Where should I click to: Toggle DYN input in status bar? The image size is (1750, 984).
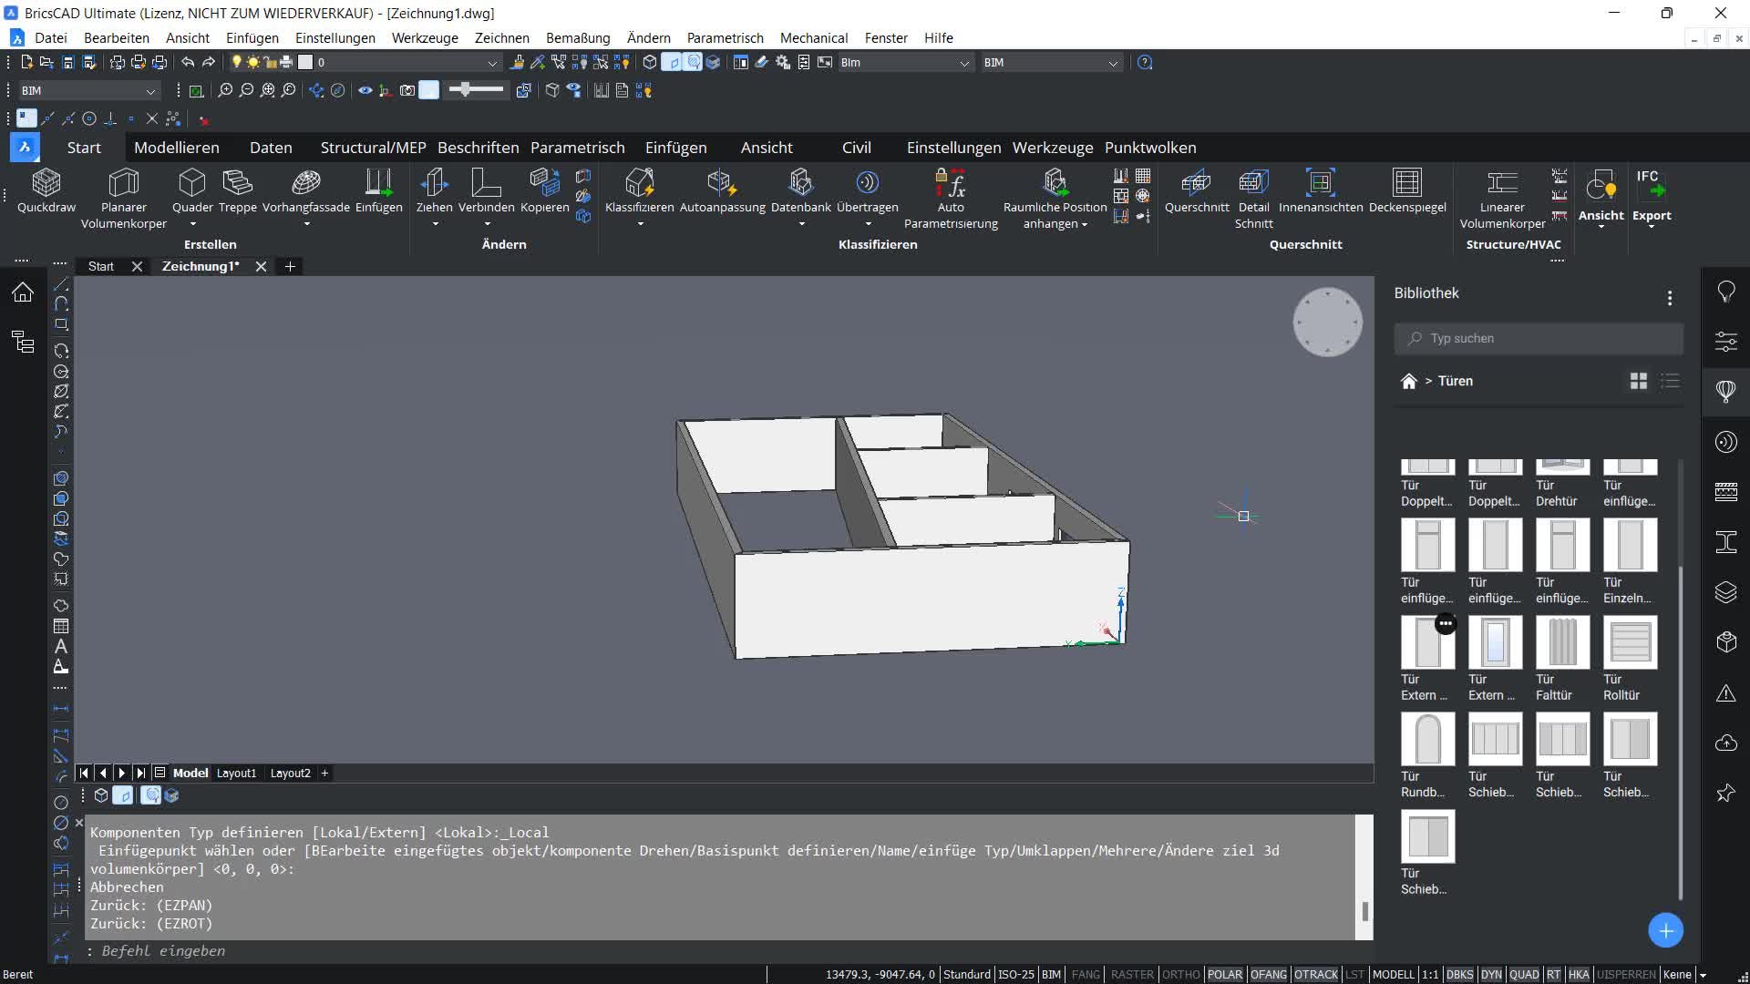point(1491,975)
